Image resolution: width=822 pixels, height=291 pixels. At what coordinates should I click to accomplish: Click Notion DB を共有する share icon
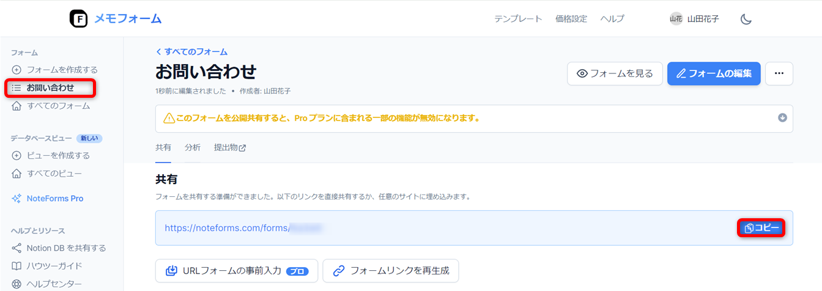[x=17, y=248]
